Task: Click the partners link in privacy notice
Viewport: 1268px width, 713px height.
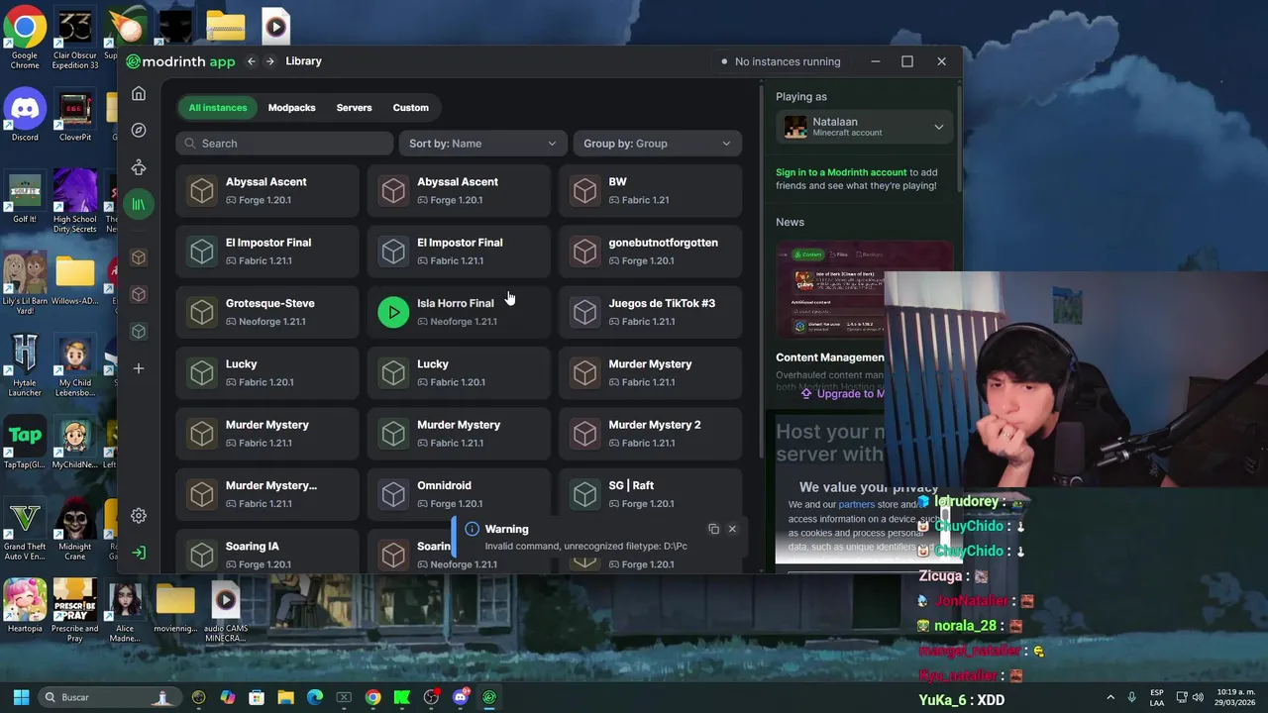Action: pyautogui.click(x=856, y=504)
